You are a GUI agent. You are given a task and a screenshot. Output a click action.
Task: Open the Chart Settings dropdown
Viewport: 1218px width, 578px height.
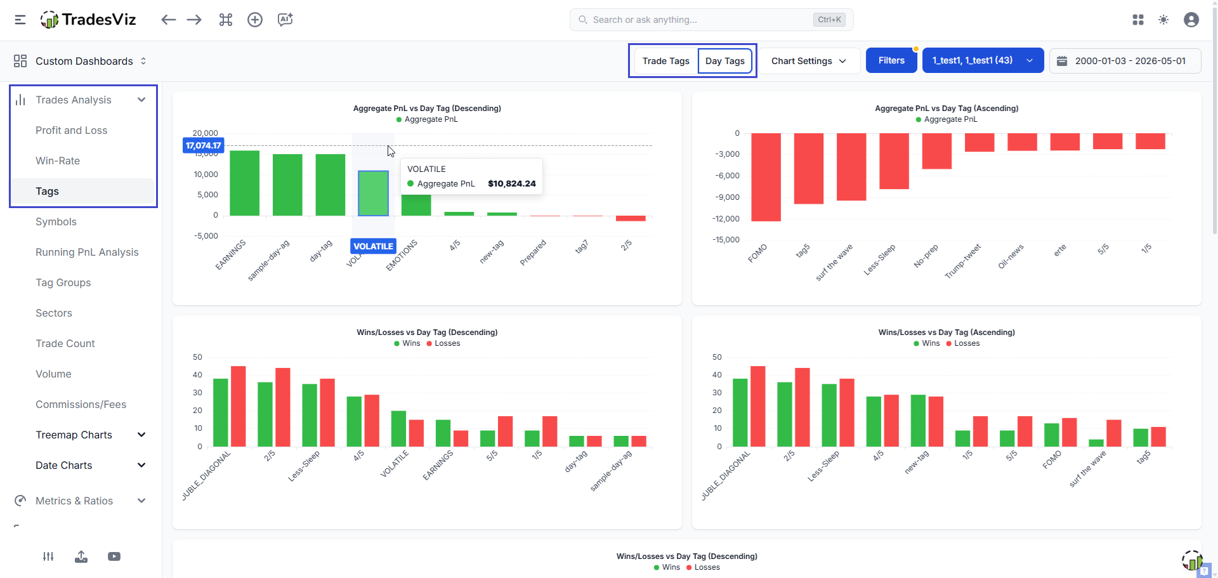(x=809, y=61)
